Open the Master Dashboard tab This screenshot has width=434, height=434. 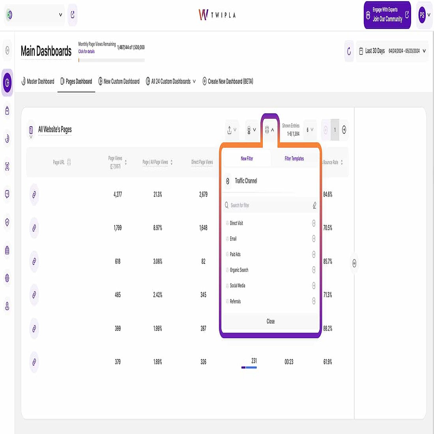click(38, 81)
